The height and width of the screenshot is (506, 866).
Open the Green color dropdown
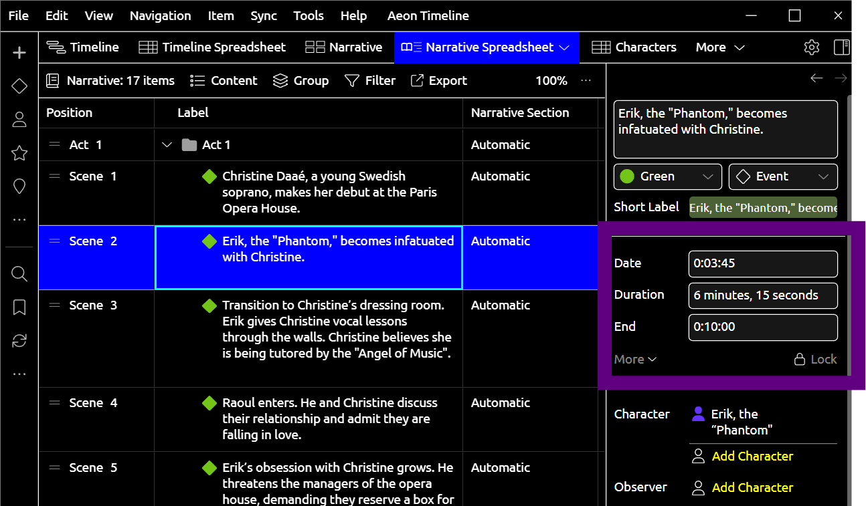click(x=667, y=176)
